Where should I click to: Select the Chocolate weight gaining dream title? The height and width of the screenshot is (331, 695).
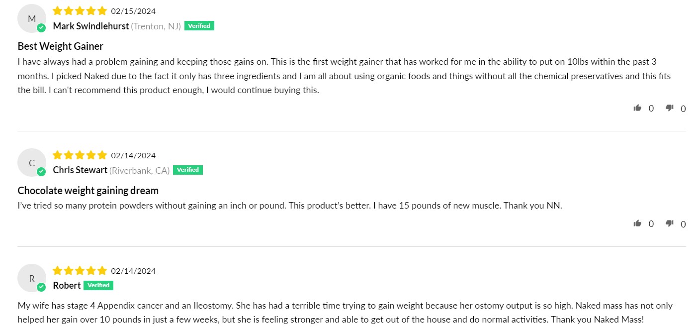88,191
